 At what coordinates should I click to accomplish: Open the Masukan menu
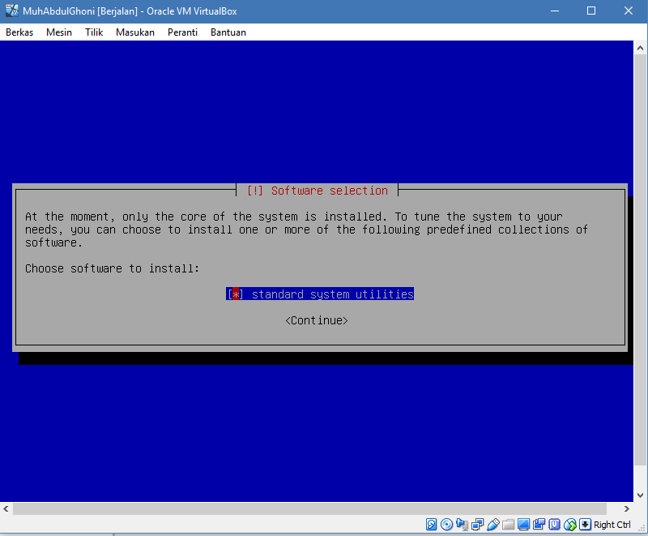[135, 32]
